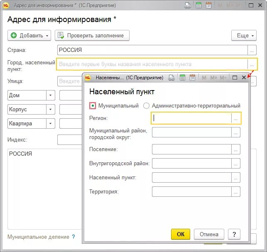267x252 pixels.
Task: Click the question mark next to Муниципальное деление
Action: (73, 237)
